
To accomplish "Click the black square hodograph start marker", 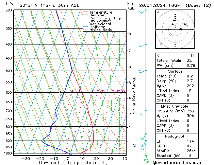I will click(173, 24).
